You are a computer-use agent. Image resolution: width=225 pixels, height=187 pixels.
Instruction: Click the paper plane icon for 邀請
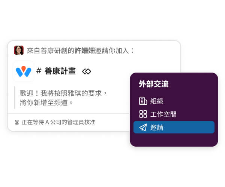pyautogui.click(x=143, y=127)
